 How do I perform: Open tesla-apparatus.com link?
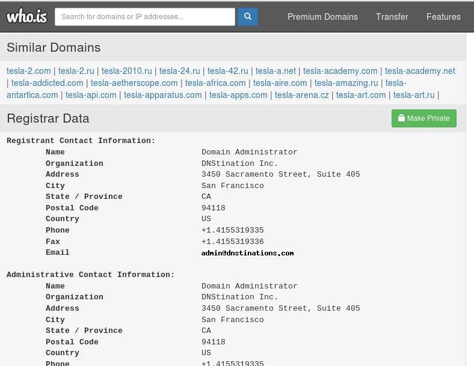(162, 95)
